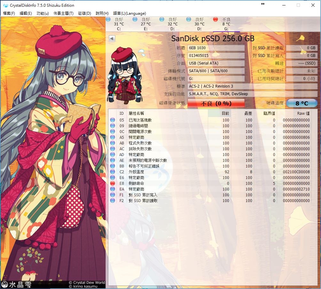Select the raw value 000000002710

point(296,189)
